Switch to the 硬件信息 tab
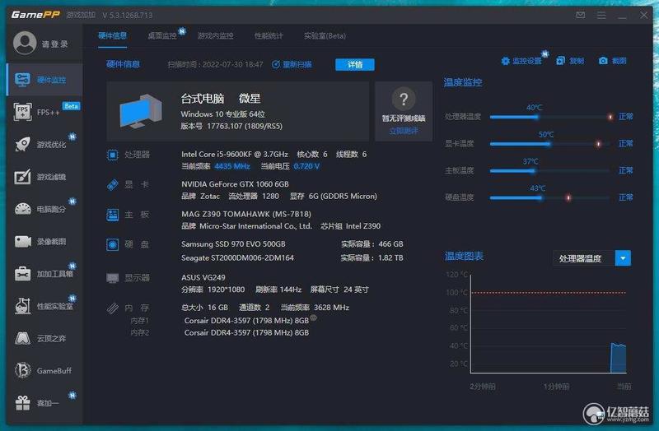Screen dimensions: 659x431 113,35
